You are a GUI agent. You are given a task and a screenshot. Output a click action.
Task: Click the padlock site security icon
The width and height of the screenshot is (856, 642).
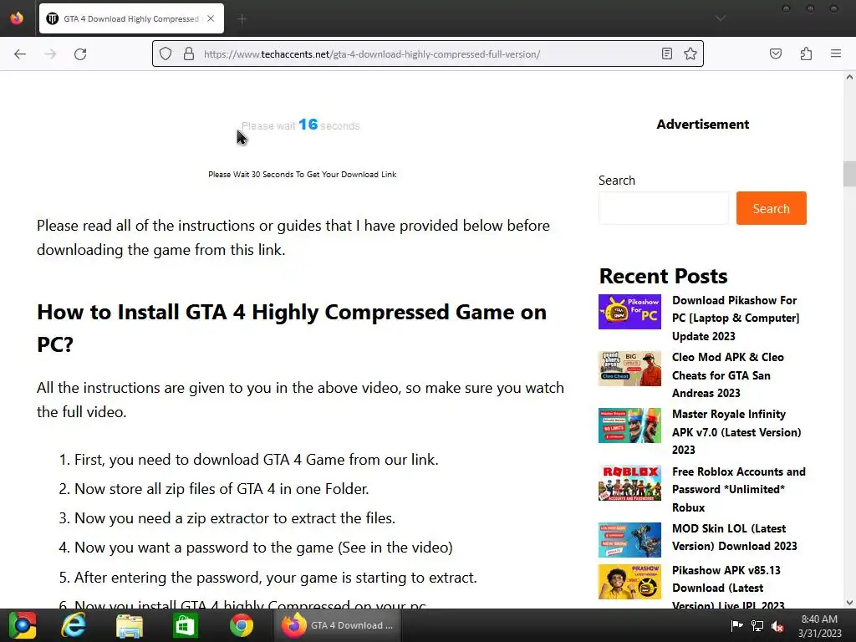(189, 53)
